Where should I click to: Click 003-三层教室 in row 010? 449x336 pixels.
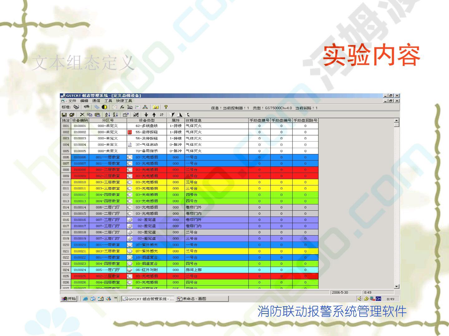click(x=108, y=182)
